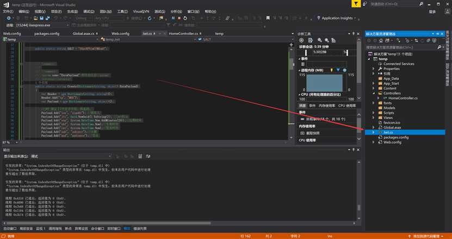This screenshot has width=452, height=239.
Task: Clear all output with the list icon
Action: (x=140, y=156)
